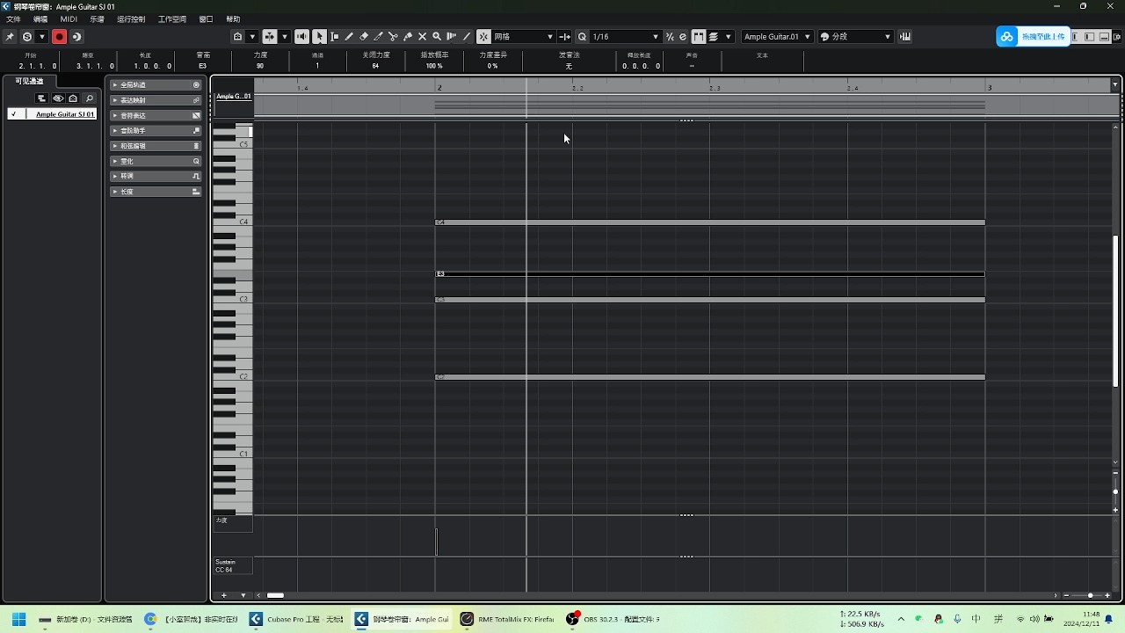Enable the Acoustic Feedback speaker toggle

point(301,36)
